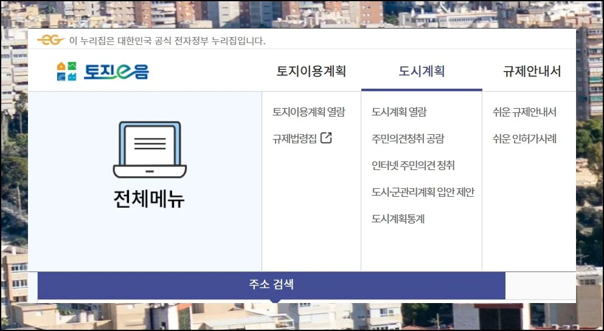Go to 토지이용계획 열람
This screenshot has height=331, width=604.
tap(308, 112)
